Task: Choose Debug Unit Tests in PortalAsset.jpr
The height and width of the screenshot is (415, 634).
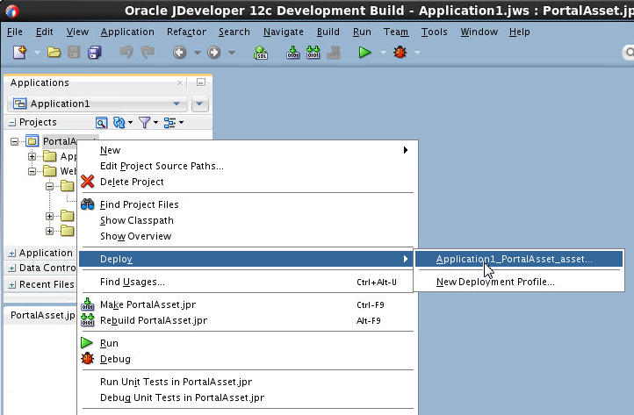Action: [x=249, y=397]
